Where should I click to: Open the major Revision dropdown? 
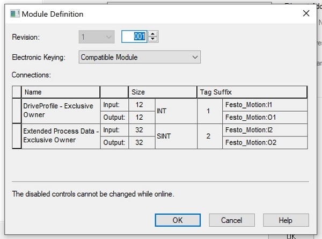click(x=97, y=37)
